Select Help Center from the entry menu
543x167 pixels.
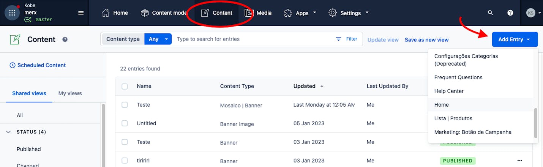449,91
